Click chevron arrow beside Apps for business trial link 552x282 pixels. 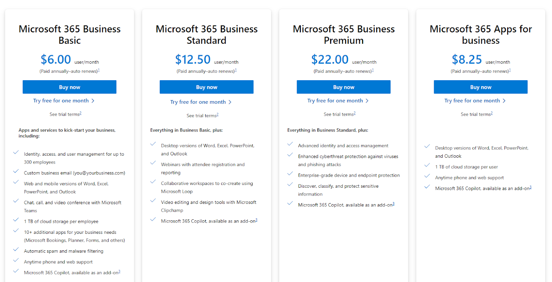(x=504, y=101)
